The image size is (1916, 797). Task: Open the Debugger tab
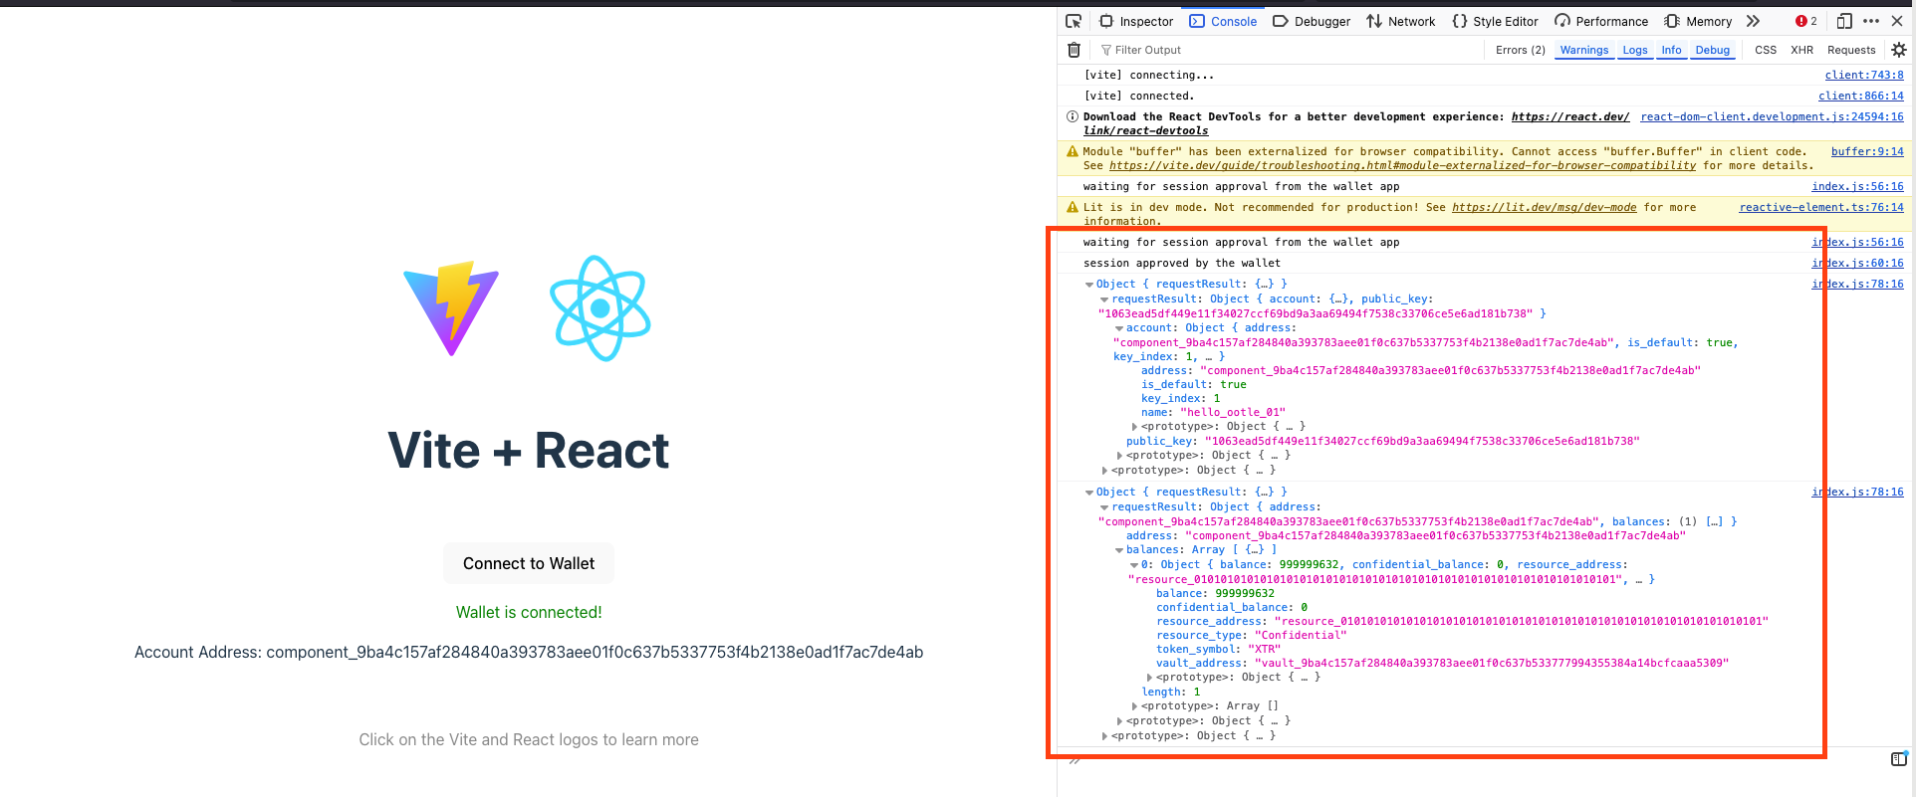point(1312,21)
